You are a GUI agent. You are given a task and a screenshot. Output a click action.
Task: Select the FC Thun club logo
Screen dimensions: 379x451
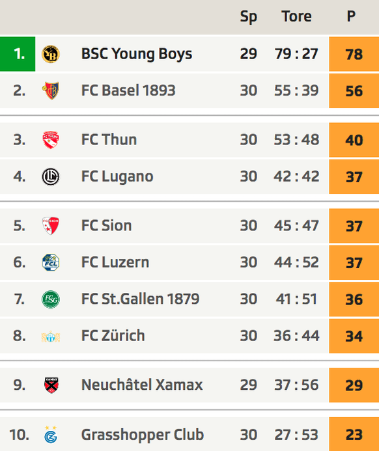point(51,140)
